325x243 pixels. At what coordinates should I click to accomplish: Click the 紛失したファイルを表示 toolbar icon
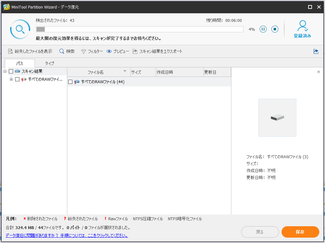10,51
